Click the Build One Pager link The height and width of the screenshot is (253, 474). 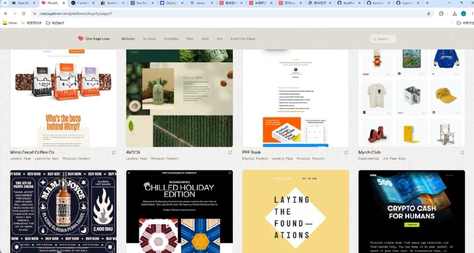point(243,39)
